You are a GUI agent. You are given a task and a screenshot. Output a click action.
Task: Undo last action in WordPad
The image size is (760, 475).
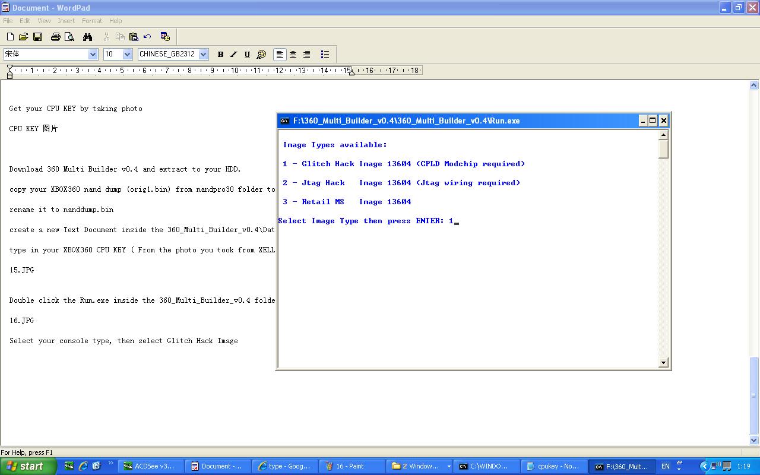147,37
